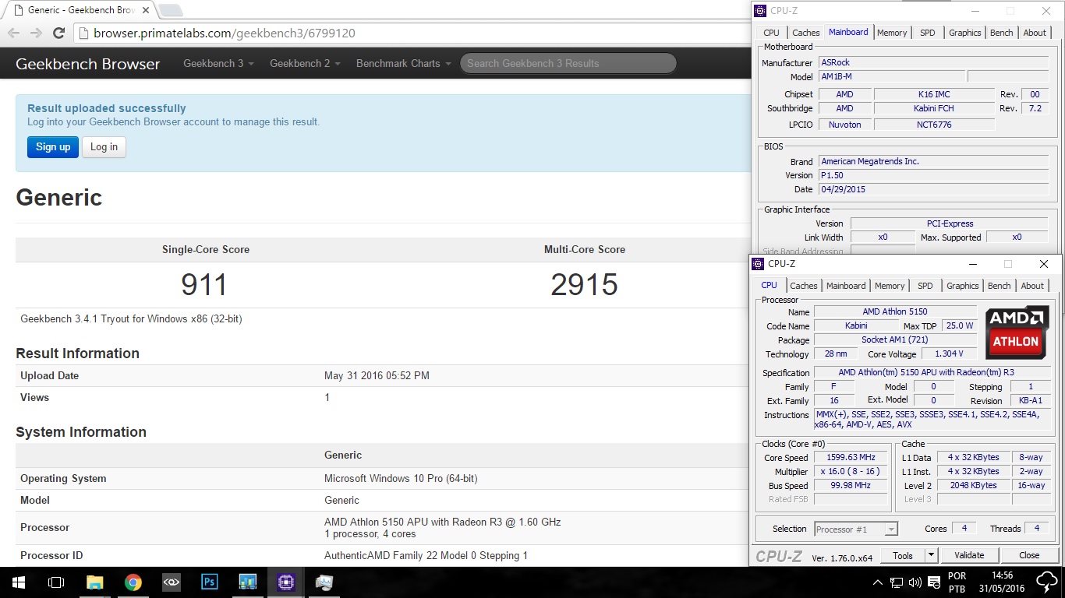Select SPD tab in back CPU-Z window
The width and height of the screenshot is (1065, 598).
click(x=928, y=33)
